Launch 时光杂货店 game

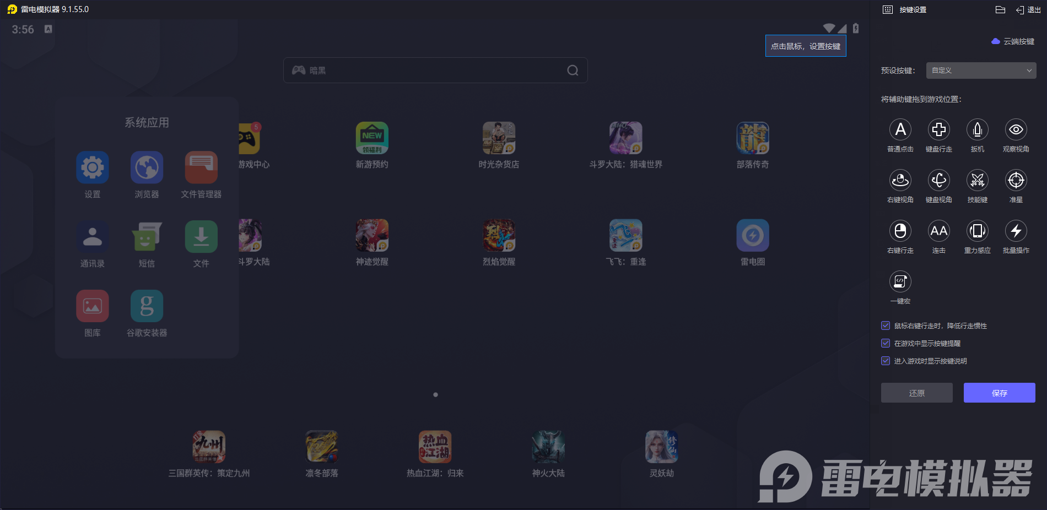tap(499, 138)
